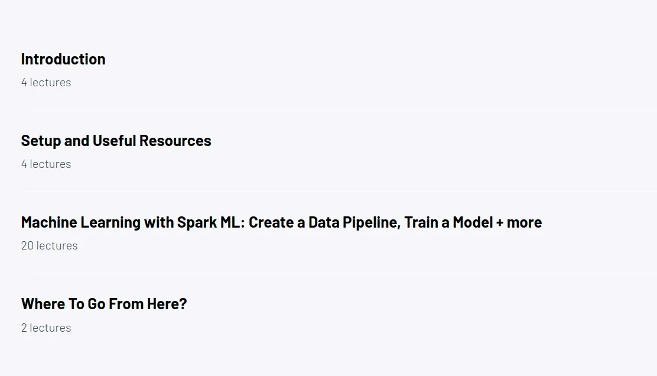The image size is (657, 376).
Task: Expand the Where To Go From Here? section
Action: point(328,315)
